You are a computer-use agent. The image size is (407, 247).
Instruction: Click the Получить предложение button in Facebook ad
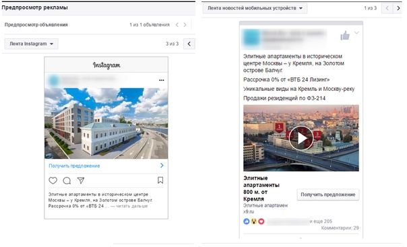point(328,195)
